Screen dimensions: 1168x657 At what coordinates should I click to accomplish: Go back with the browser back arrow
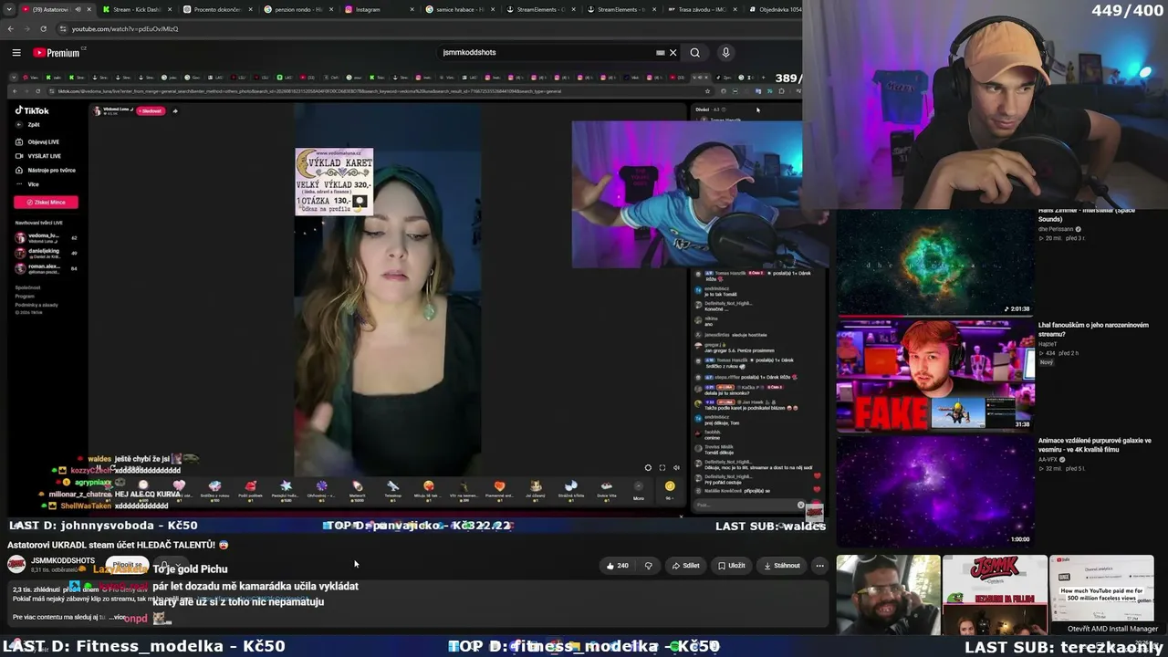pos(11,28)
